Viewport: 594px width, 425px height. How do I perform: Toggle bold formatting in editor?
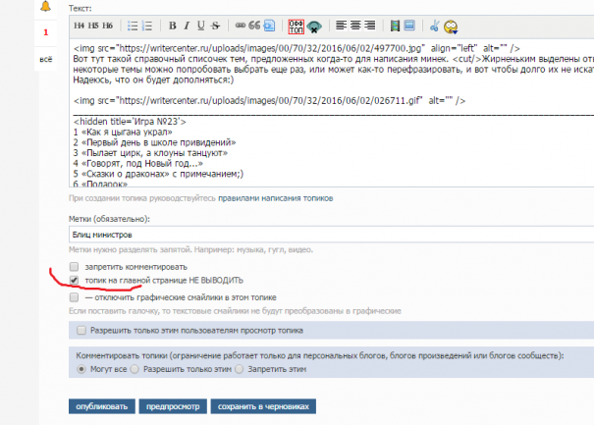pos(172,26)
